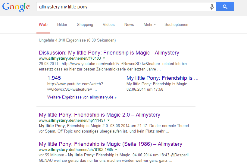
Task: Click the microphone voice search icon
Action: [212, 7]
